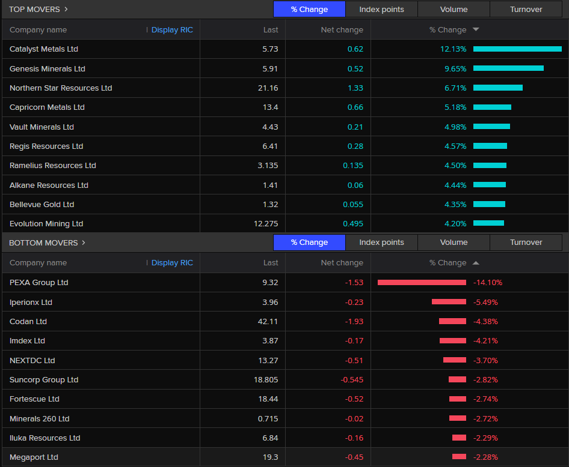Open Suncorp Group Ltd row

point(285,380)
